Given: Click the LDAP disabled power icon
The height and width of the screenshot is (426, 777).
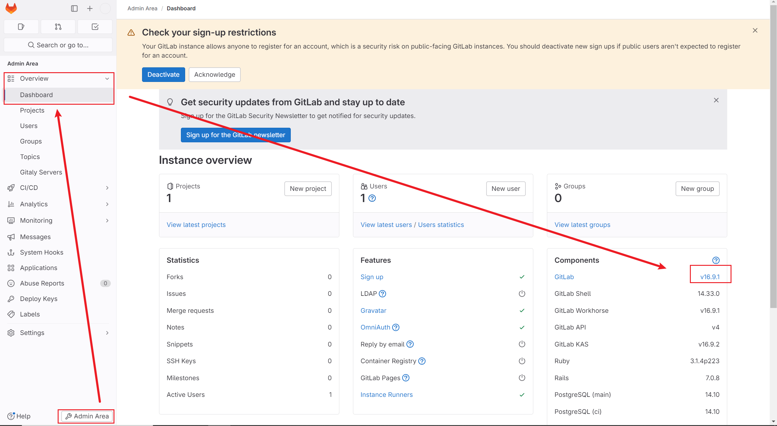Looking at the screenshot, I should 522,294.
